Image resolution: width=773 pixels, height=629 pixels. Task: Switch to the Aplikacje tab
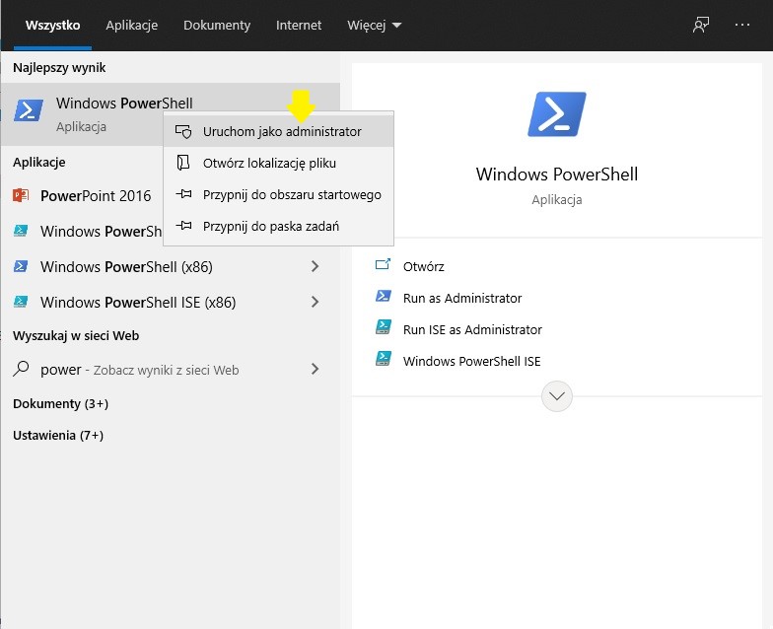coord(131,25)
